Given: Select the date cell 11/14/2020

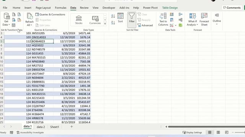Looking at the screenshot, I should (65, 70).
